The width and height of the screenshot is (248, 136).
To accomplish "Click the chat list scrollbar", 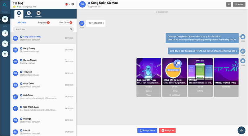I will click(76, 95).
